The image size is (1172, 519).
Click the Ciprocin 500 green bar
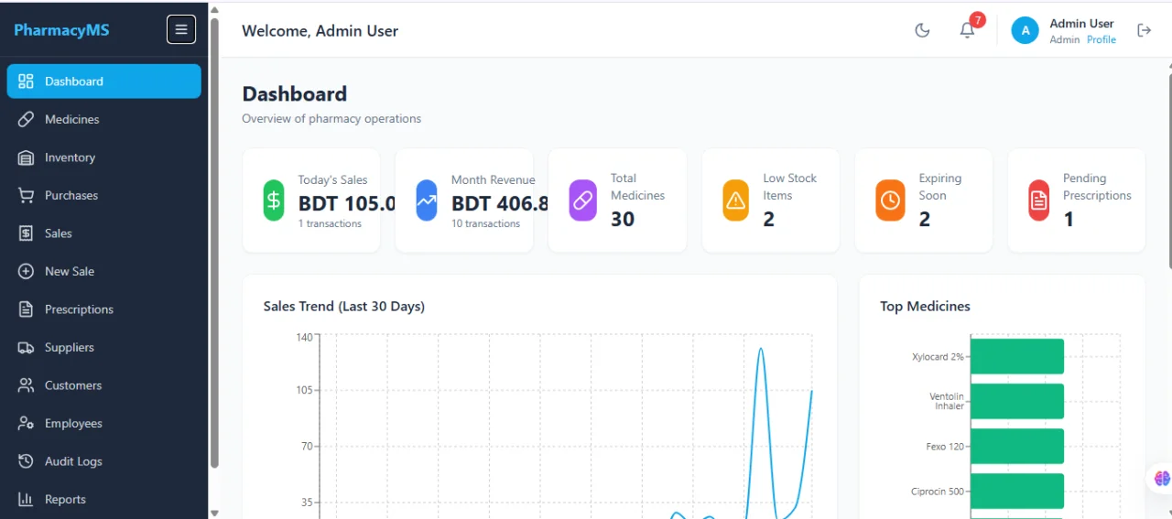coord(1017,491)
